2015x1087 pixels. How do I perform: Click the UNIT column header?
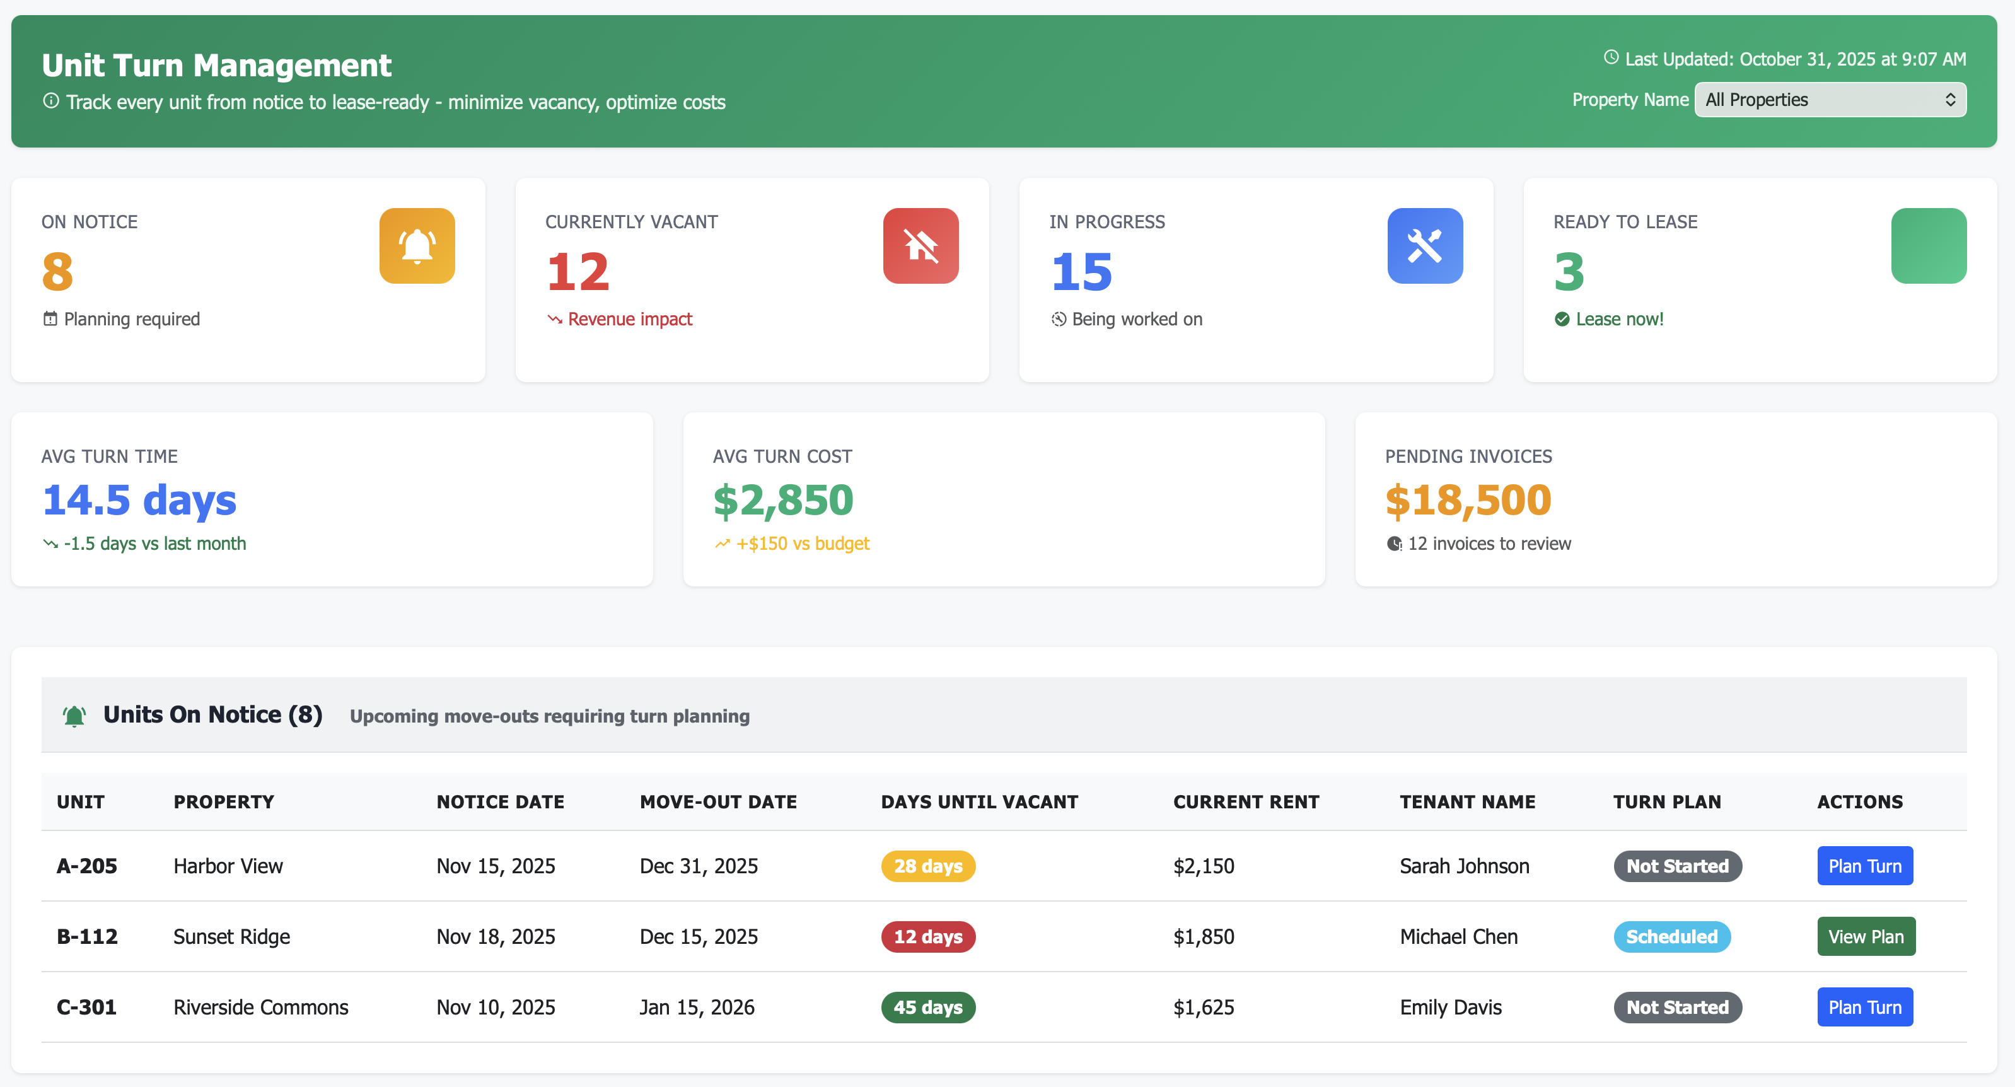pyautogui.click(x=80, y=801)
